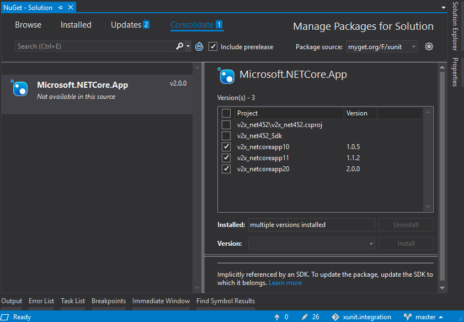
Task: Open NuGet package manager settings gear
Action: pos(429,46)
